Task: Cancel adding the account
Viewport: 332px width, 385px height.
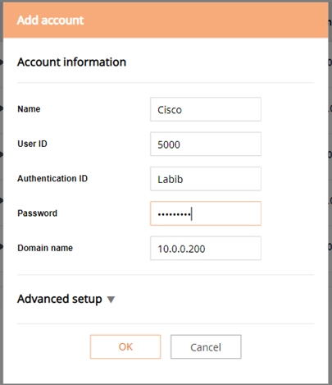Action: 206,346
